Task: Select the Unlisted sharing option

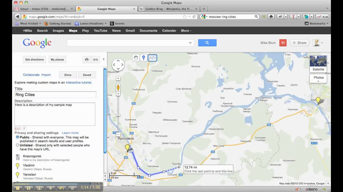Action: (x=17, y=145)
